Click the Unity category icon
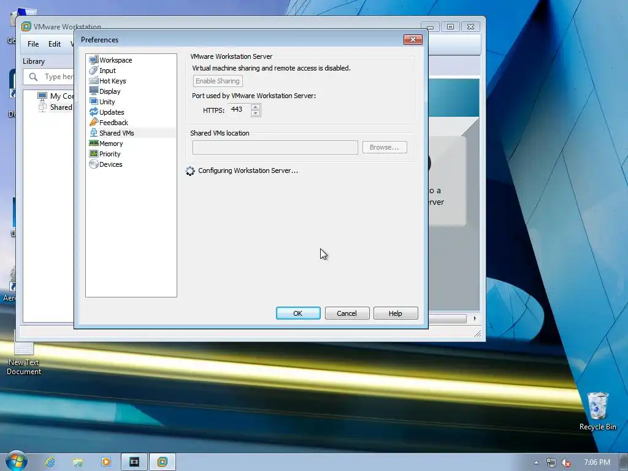The height and width of the screenshot is (471, 628). 94,101
